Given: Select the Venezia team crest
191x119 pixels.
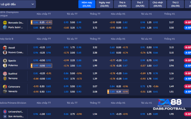Looking at the screenshot, I should coord(5,91).
